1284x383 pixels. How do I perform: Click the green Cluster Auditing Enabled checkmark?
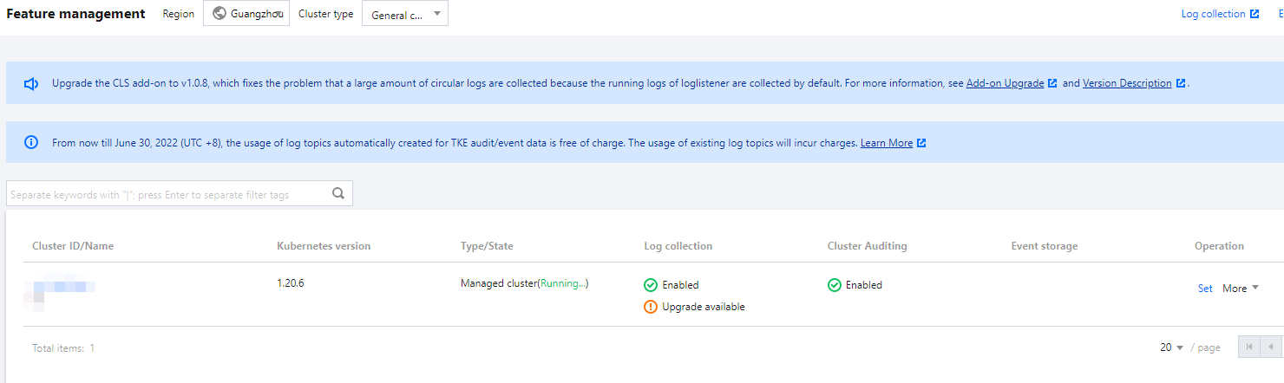click(x=835, y=285)
